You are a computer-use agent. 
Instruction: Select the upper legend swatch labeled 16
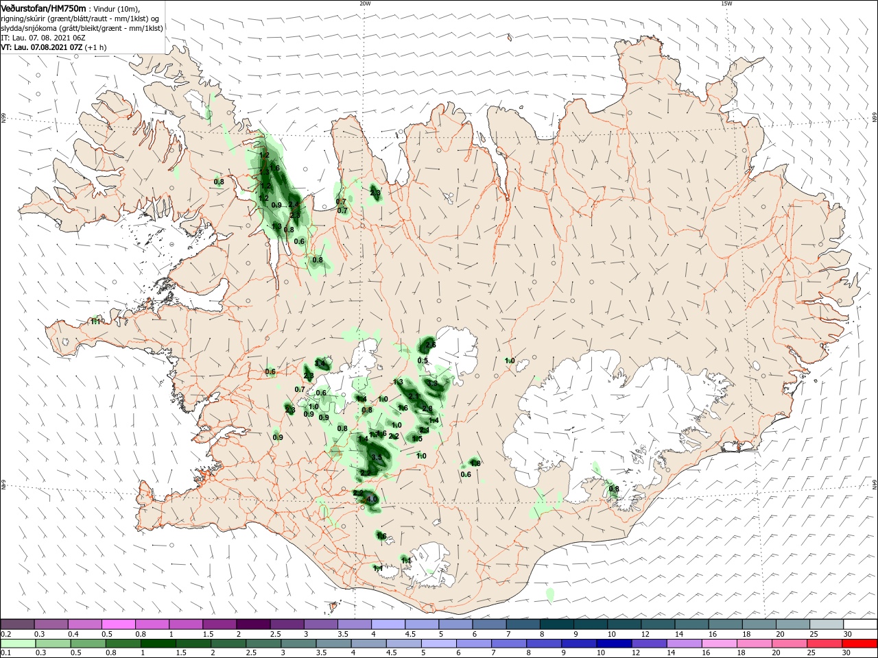[726, 624]
